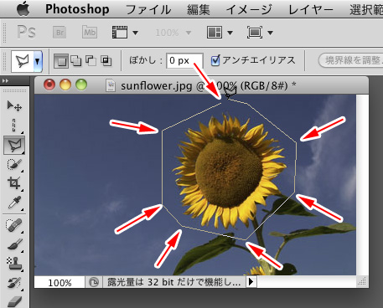Image resolution: width=383 pixels, height=308 pixels.
Task: Select Add to Selection mode
Action: coord(76,60)
